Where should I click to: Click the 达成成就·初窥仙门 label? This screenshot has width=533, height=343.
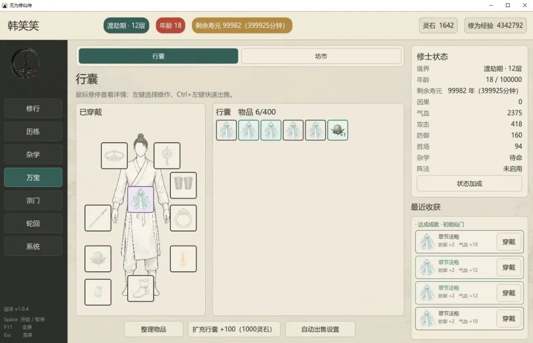441,225
